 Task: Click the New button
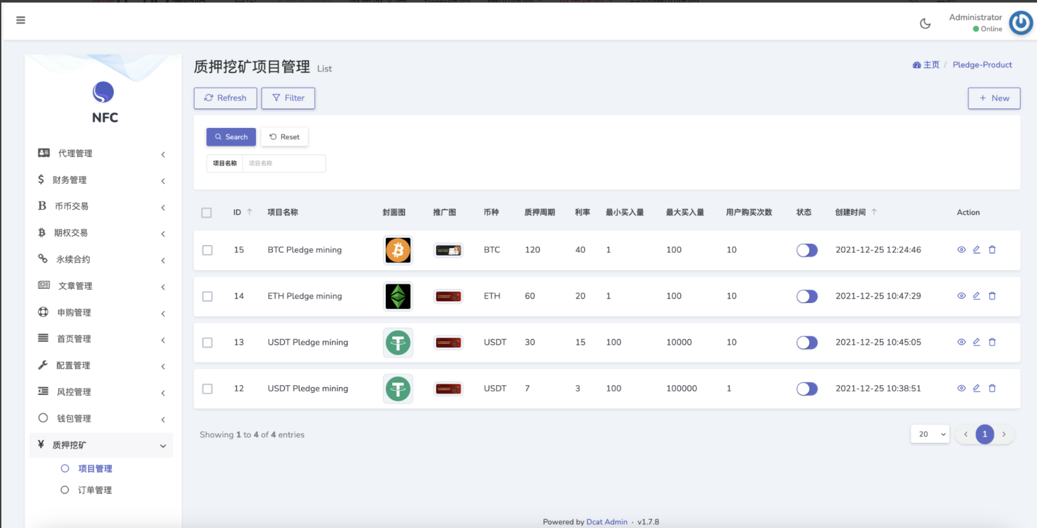[994, 98]
